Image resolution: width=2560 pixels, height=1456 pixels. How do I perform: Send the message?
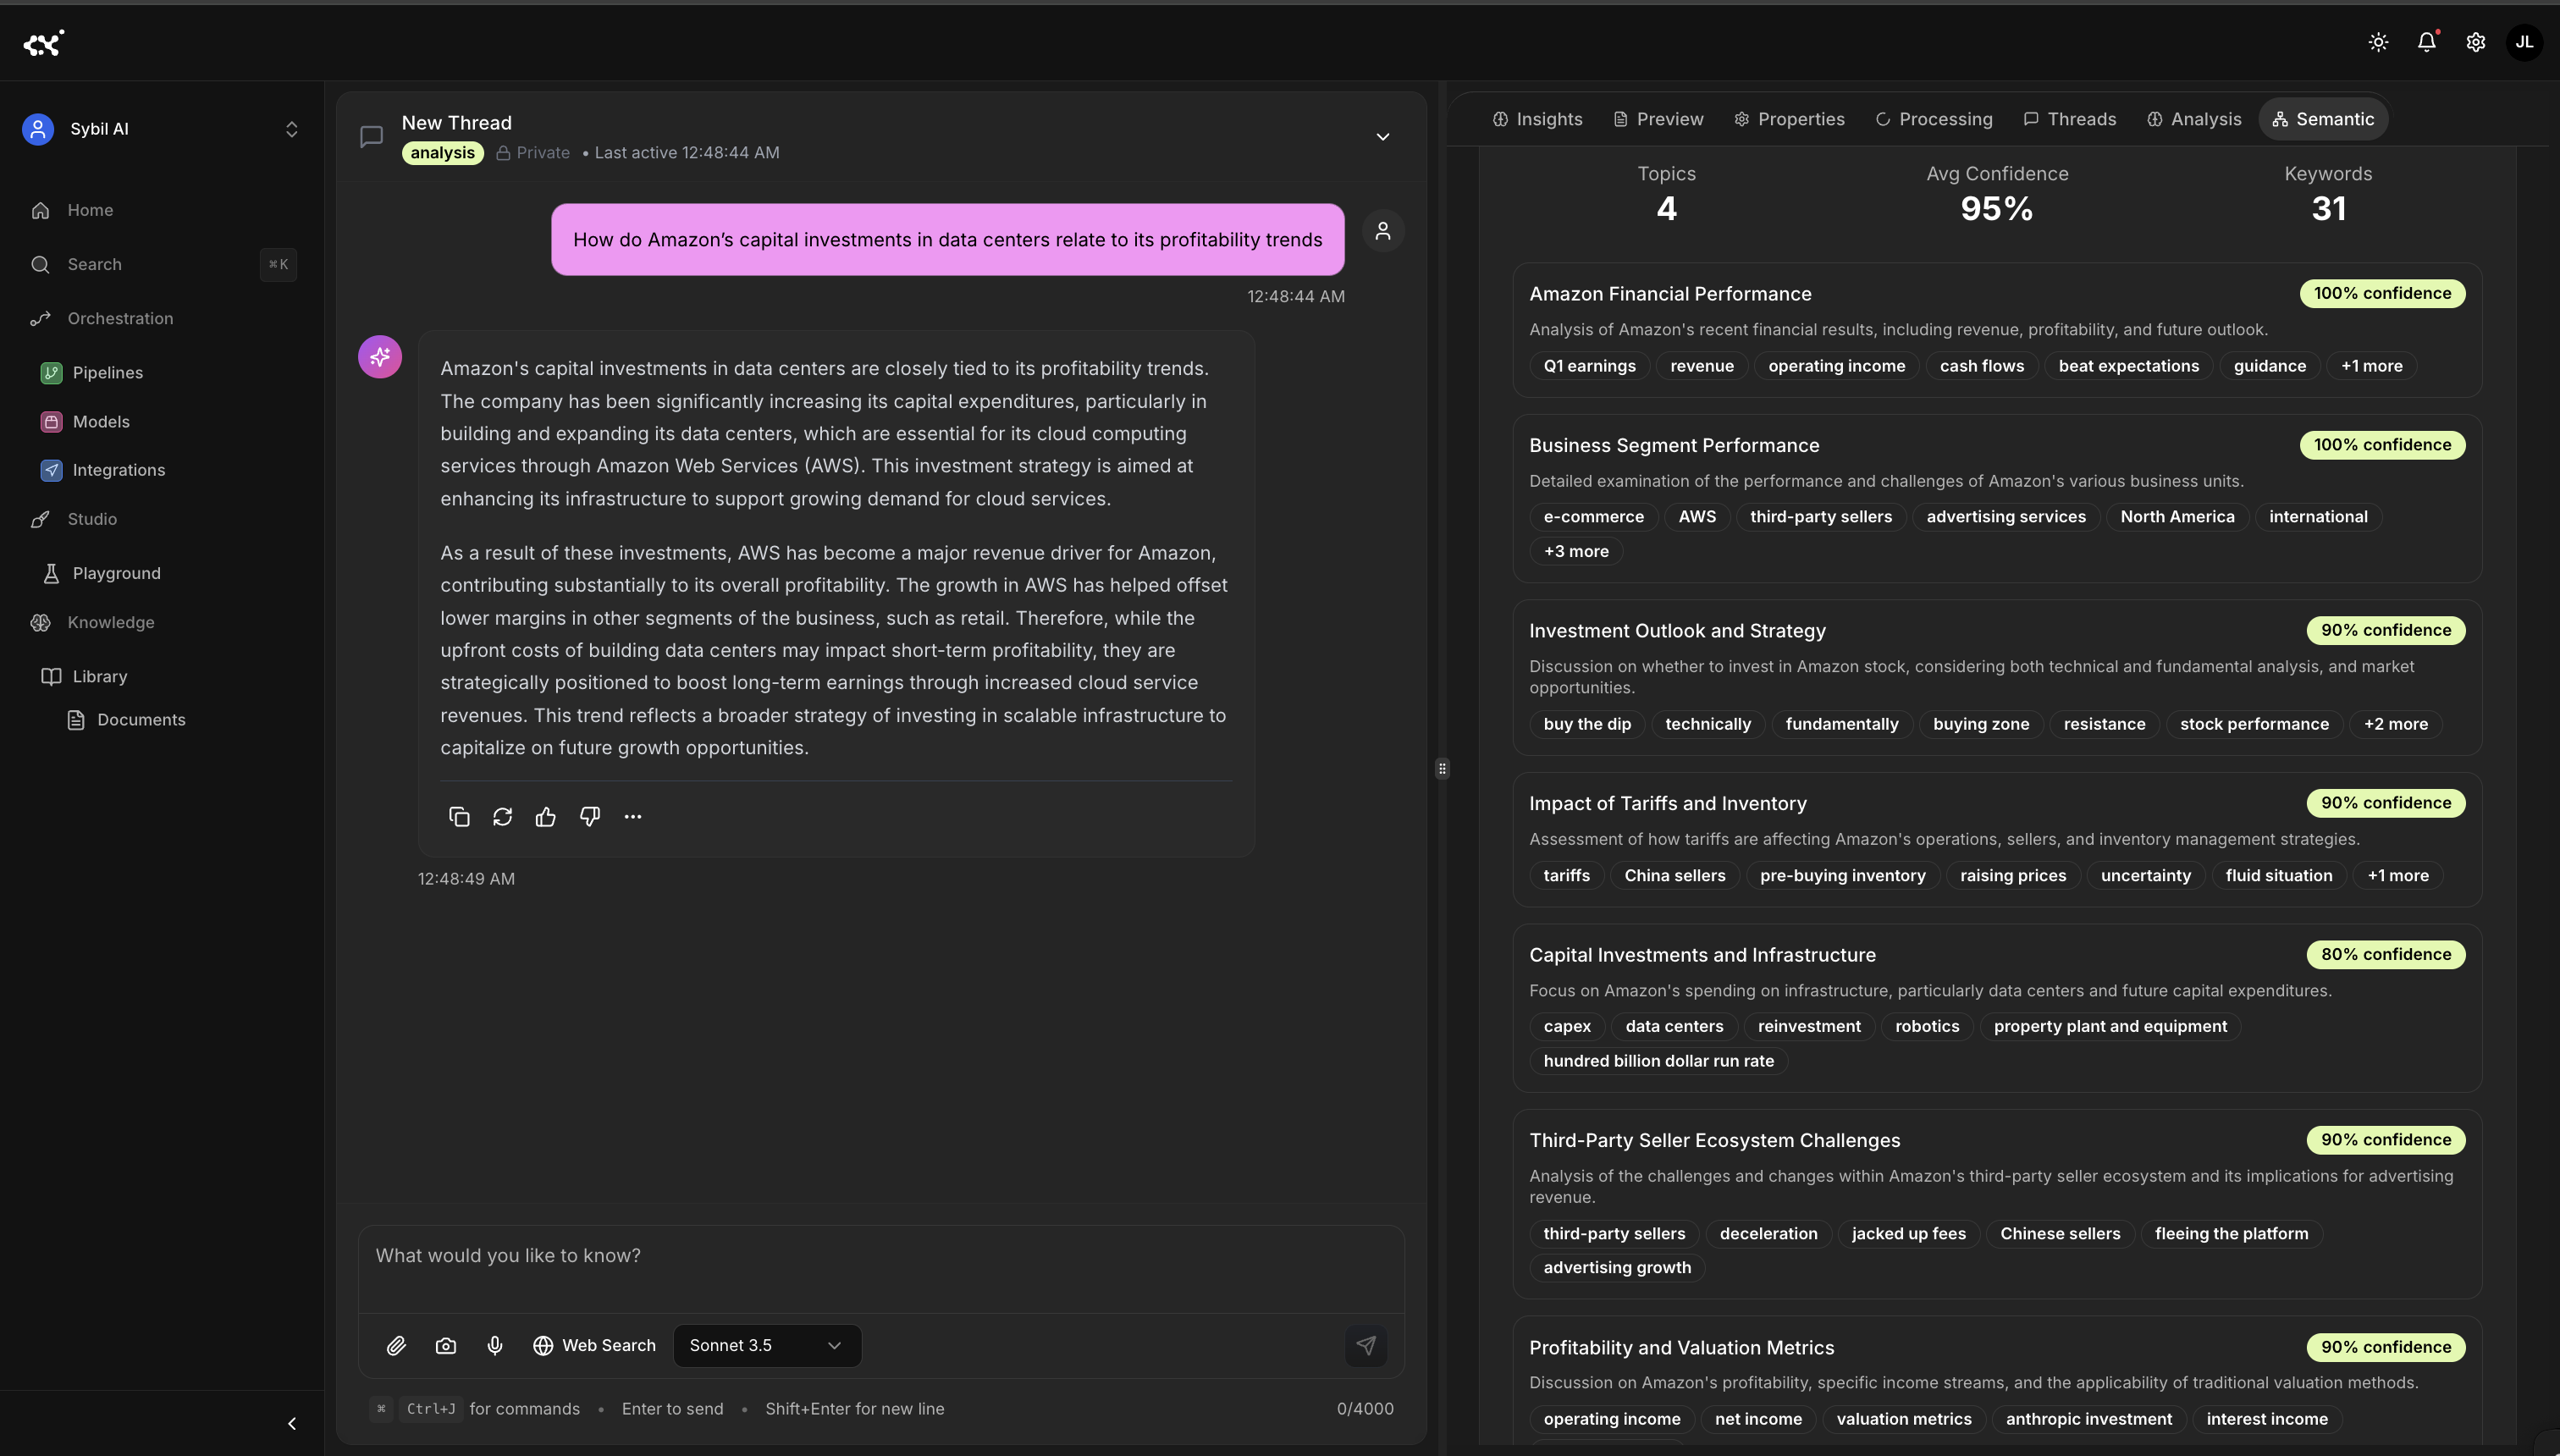[1366, 1345]
